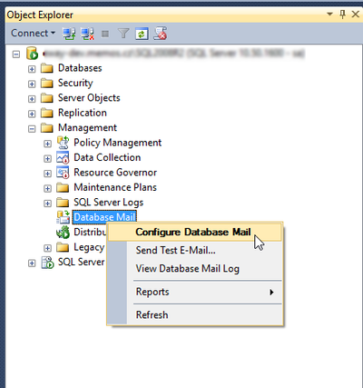Viewport: 363px width, 388px height.
Task: Toggle the auto-hide pin of Object Explorer
Action: pyautogui.click(x=343, y=15)
